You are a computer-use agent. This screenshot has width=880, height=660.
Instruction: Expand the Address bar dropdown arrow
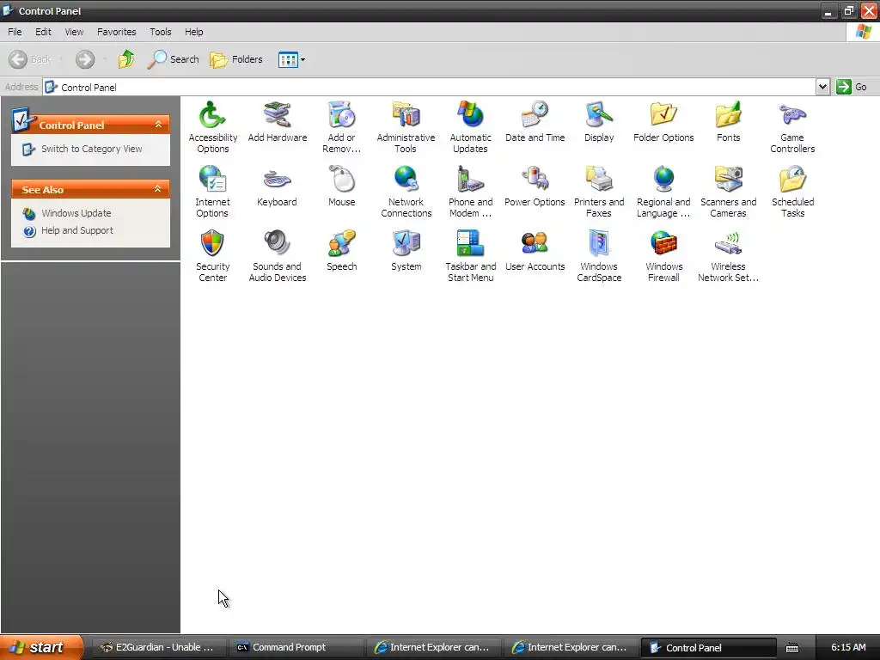pyautogui.click(x=822, y=87)
